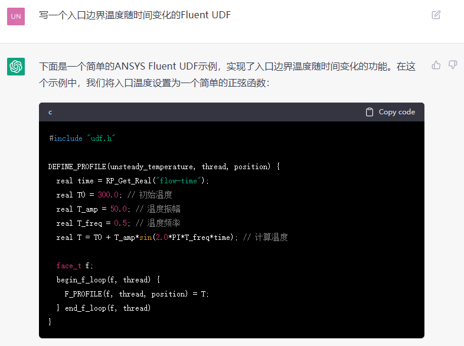Image resolution: width=464 pixels, height=346 pixels.
Task: Click the clipboard icon beside Copy code
Action: point(370,112)
